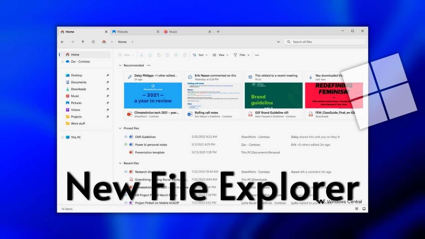Viewport: 425px width, 239px height.
Task: Click in Search all files box
Action: pyautogui.click(x=324, y=42)
